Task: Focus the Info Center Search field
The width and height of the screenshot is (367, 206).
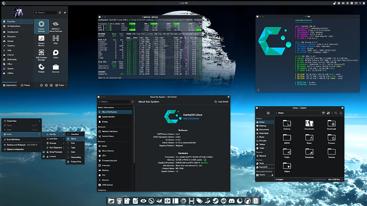Action: tap(114, 102)
